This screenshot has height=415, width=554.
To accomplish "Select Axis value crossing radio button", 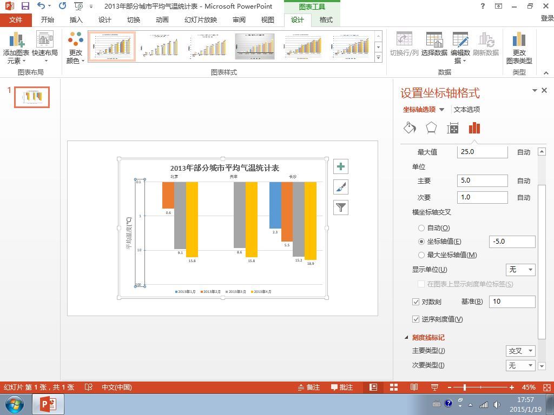I will 421,242.
